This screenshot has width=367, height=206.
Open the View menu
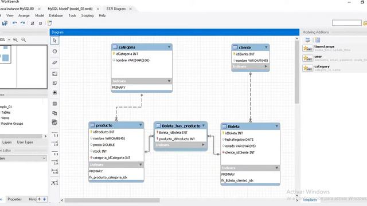click(10, 15)
